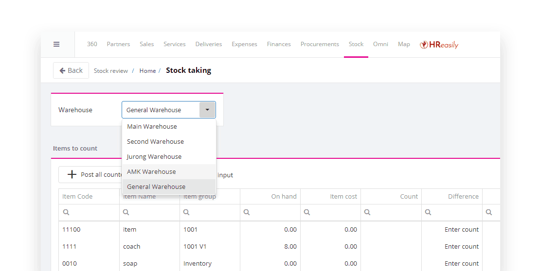Viewport: 540px width, 271px height.
Task: Click search icon under Difference column
Action: point(428,213)
